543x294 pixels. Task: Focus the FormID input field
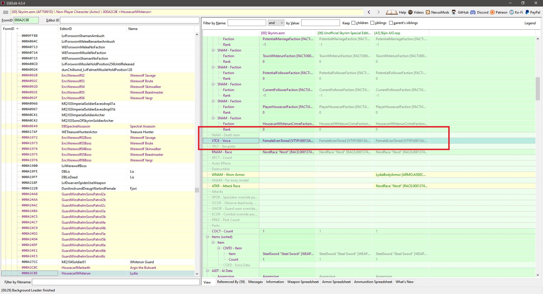[x=26, y=20]
